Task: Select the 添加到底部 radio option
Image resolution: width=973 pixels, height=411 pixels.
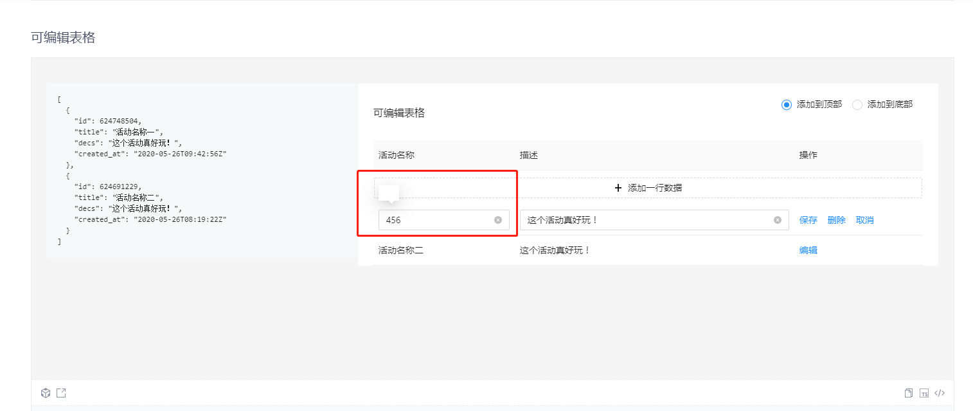Action: click(x=882, y=104)
